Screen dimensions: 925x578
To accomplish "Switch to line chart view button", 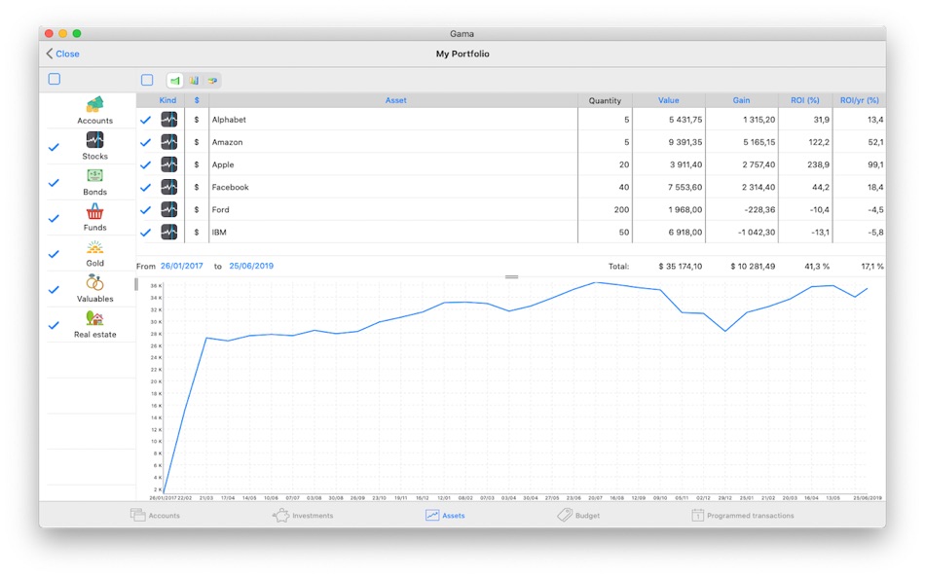I will pyautogui.click(x=175, y=80).
